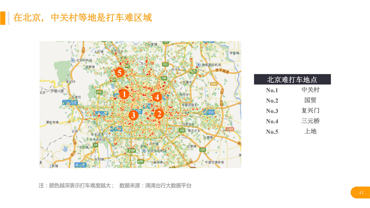Select 复兴门 in the ranking table
Screen dimensions: 370x208
[x=310, y=110]
